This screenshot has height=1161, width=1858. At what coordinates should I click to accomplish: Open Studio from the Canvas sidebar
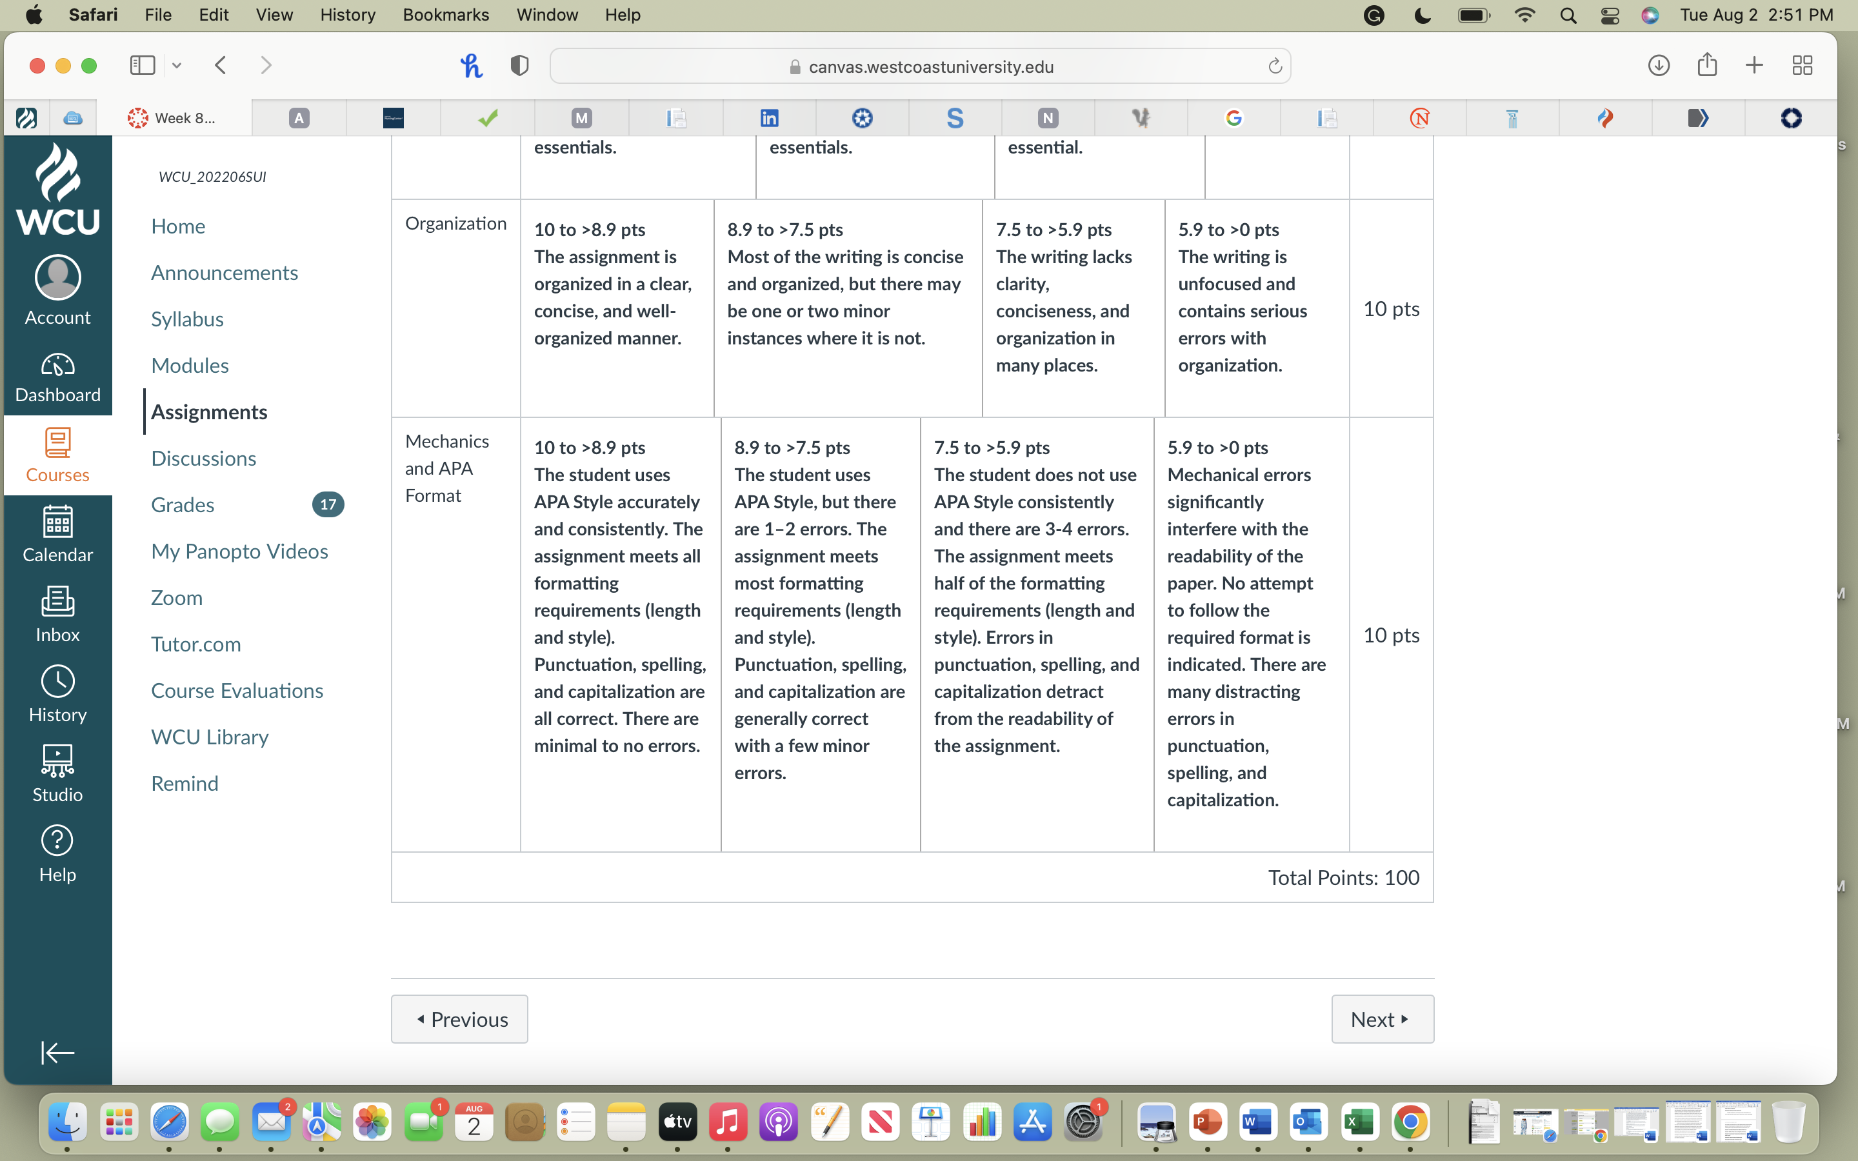pos(57,773)
